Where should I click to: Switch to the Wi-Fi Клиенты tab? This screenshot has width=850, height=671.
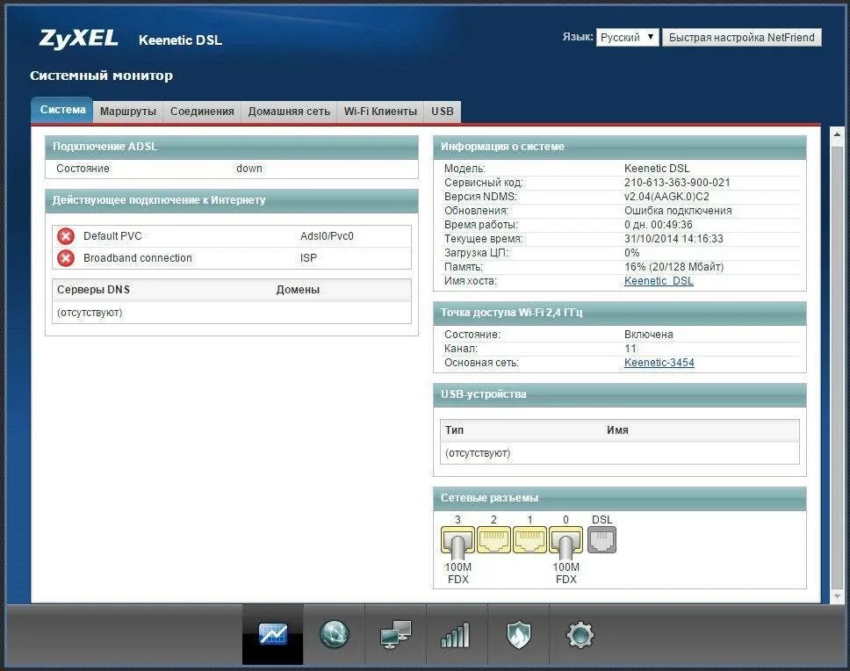(380, 112)
